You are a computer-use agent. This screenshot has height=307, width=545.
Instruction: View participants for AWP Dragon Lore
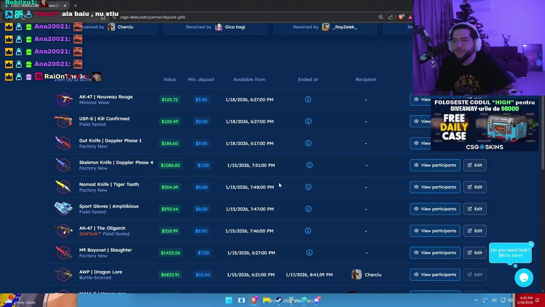[435, 275]
